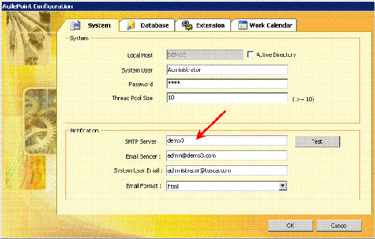
Task: Test the SMTP server connection
Action: 317,141
